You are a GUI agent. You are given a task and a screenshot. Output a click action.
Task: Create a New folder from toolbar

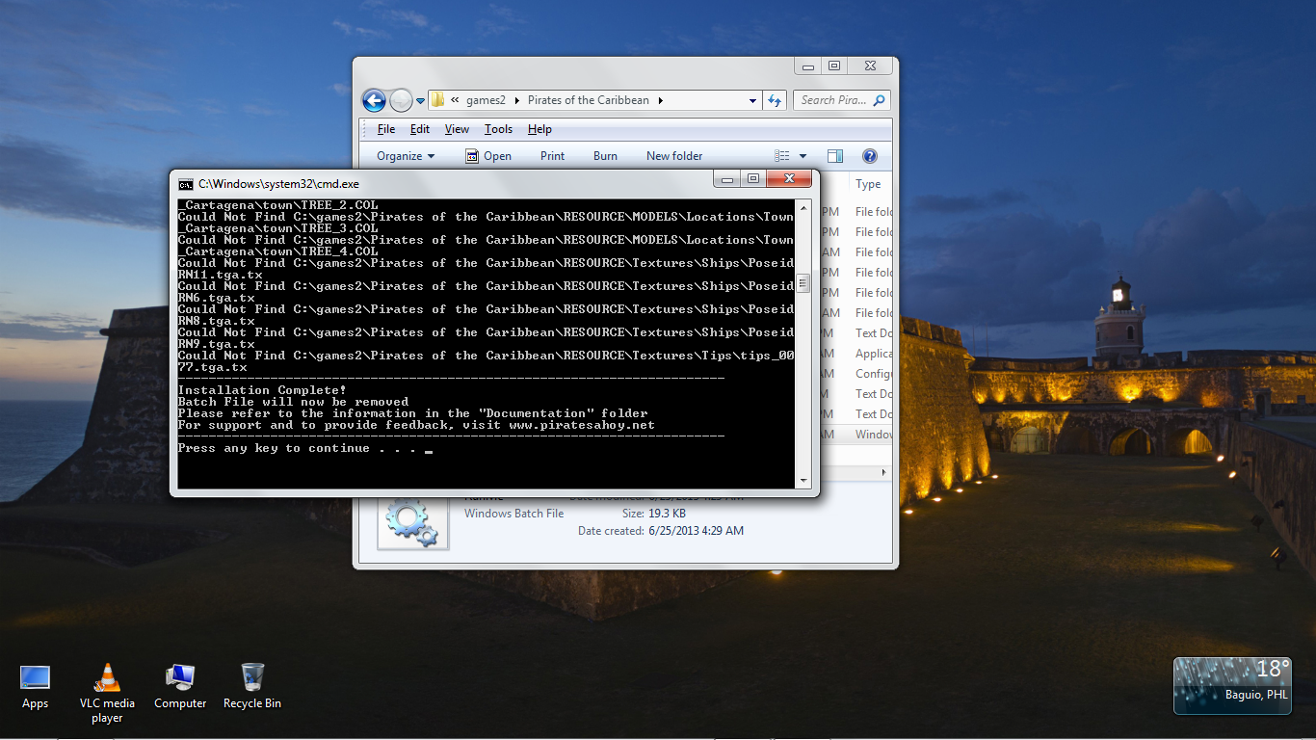(674, 156)
